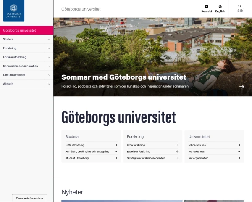The image size is (252, 202).
Task: Click the Göteborgs universitet logo
Action: click(14, 11)
